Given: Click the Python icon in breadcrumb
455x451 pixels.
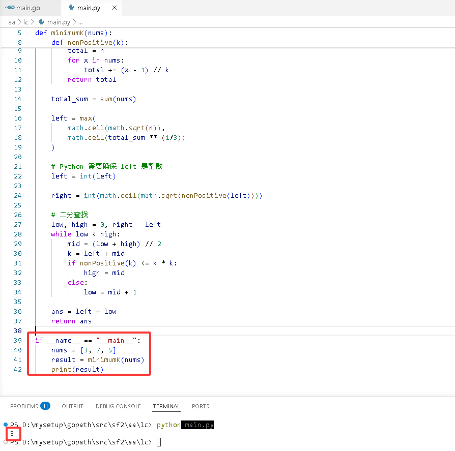Looking at the screenshot, I should click(41, 22).
